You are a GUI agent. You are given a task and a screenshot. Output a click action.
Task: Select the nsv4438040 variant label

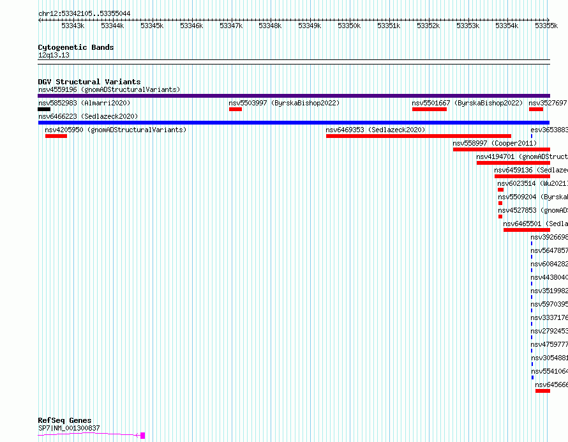549,277
